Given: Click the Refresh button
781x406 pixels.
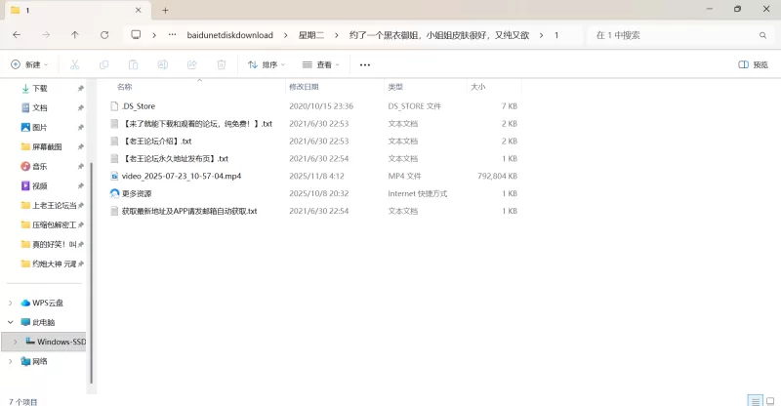Looking at the screenshot, I should point(104,34).
